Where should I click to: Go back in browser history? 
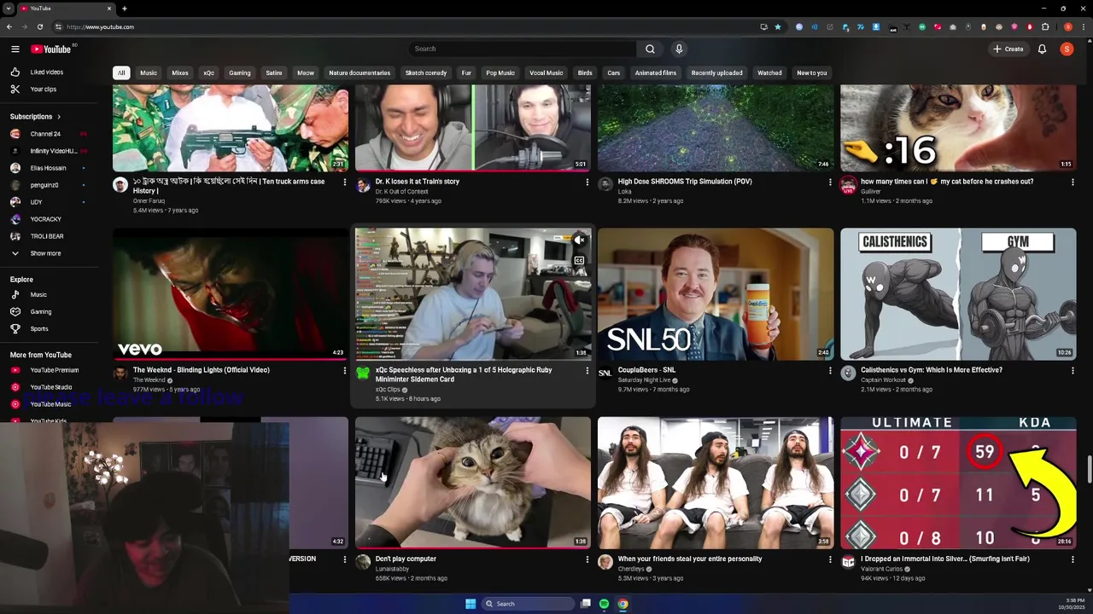tap(9, 26)
